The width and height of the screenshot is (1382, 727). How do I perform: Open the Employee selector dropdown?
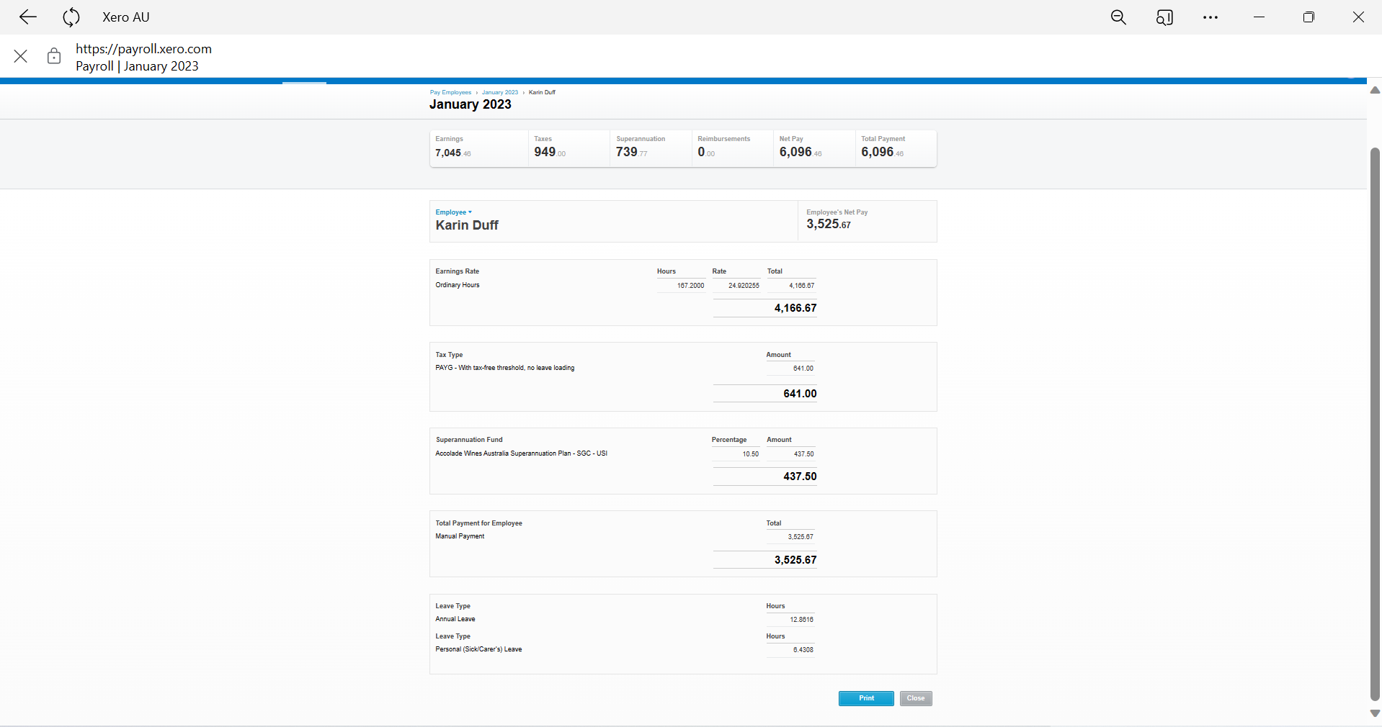pyautogui.click(x=454, y=212)
